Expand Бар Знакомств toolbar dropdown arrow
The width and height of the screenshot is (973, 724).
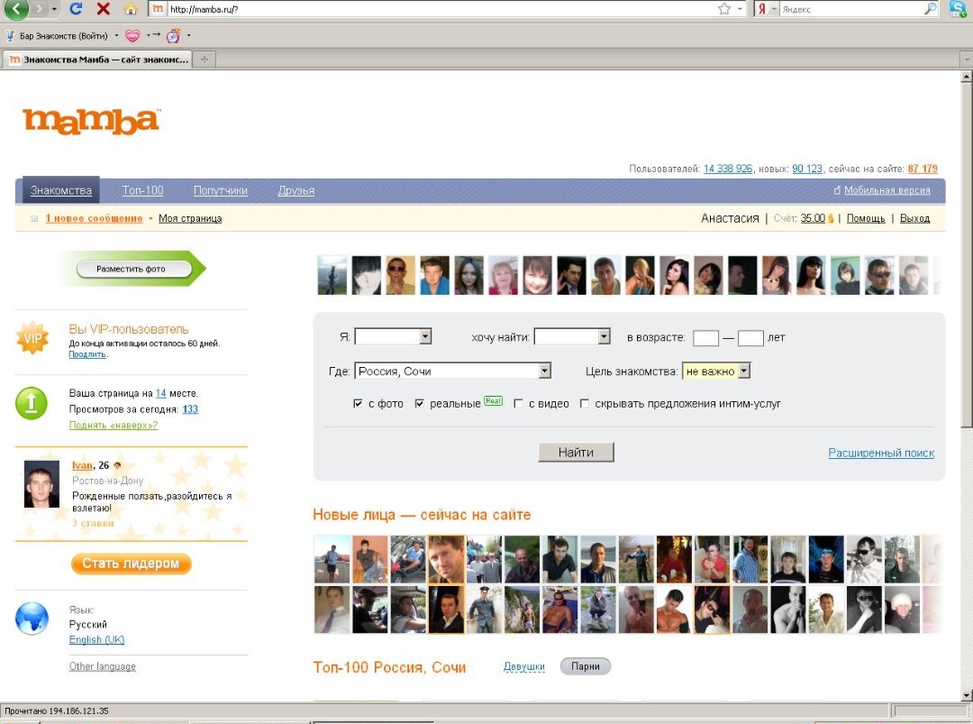[116, 35]
